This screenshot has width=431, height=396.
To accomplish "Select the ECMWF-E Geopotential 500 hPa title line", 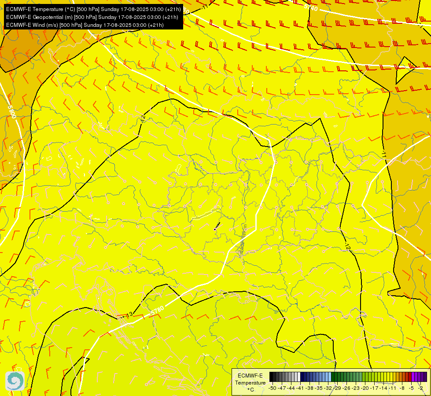I will (92, 17).
